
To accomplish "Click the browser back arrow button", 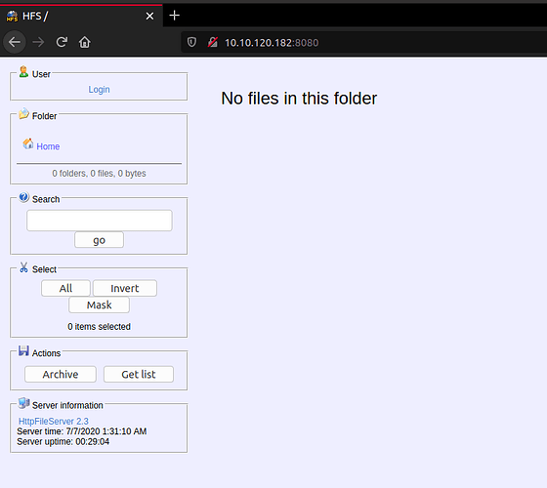I will [x=15, y=42].
